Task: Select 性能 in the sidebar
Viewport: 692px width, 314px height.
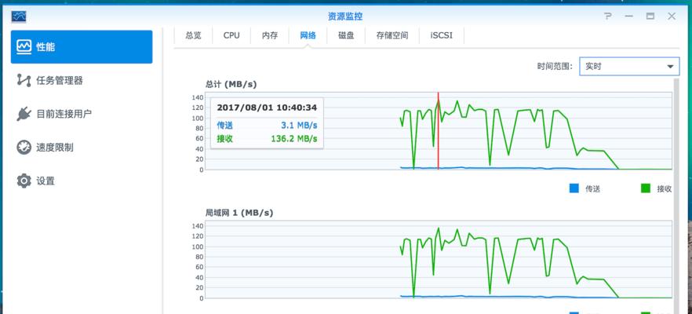Action: click(82, 47)
